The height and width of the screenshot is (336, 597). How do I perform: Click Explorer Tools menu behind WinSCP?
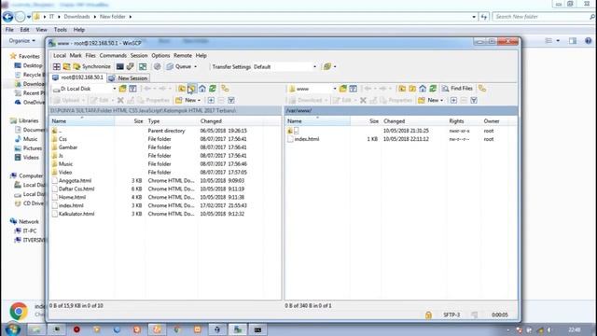click(60, 30)
